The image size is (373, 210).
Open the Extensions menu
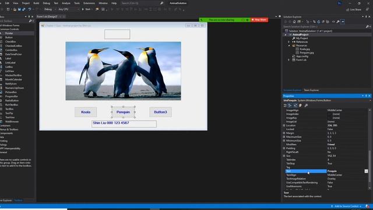tap(89, 3)
